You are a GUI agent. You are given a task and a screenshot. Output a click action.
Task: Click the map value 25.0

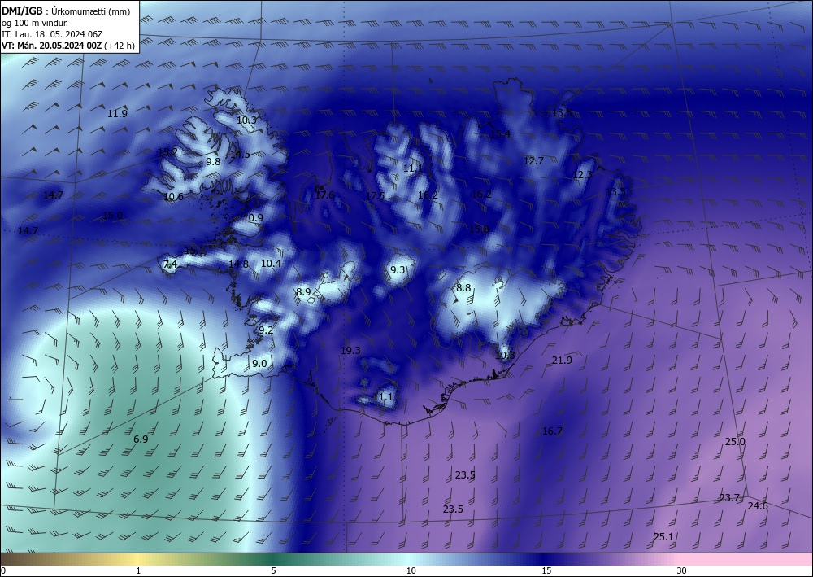pos(735,442)
